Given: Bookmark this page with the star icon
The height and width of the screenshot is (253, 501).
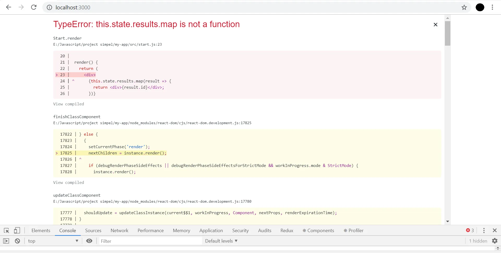Looking at the screenshot, I should [x=464, y=7].
